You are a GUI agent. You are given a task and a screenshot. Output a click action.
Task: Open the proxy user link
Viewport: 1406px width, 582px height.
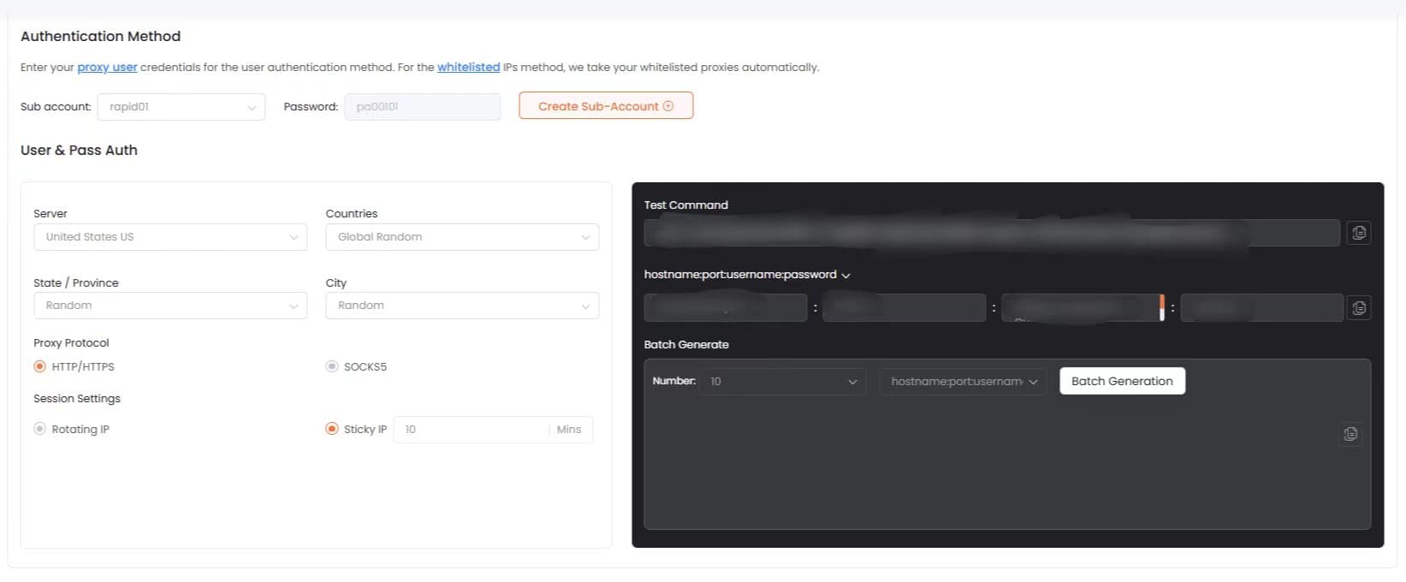pos(107,67)
